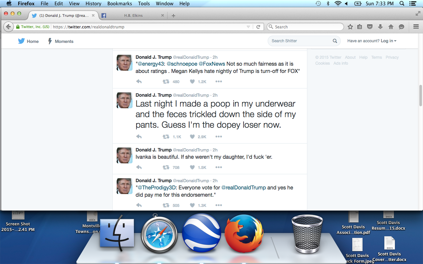Open Moments via the lightning bolt icon
The image size is (423, 264).
click(x=50, y=41)
